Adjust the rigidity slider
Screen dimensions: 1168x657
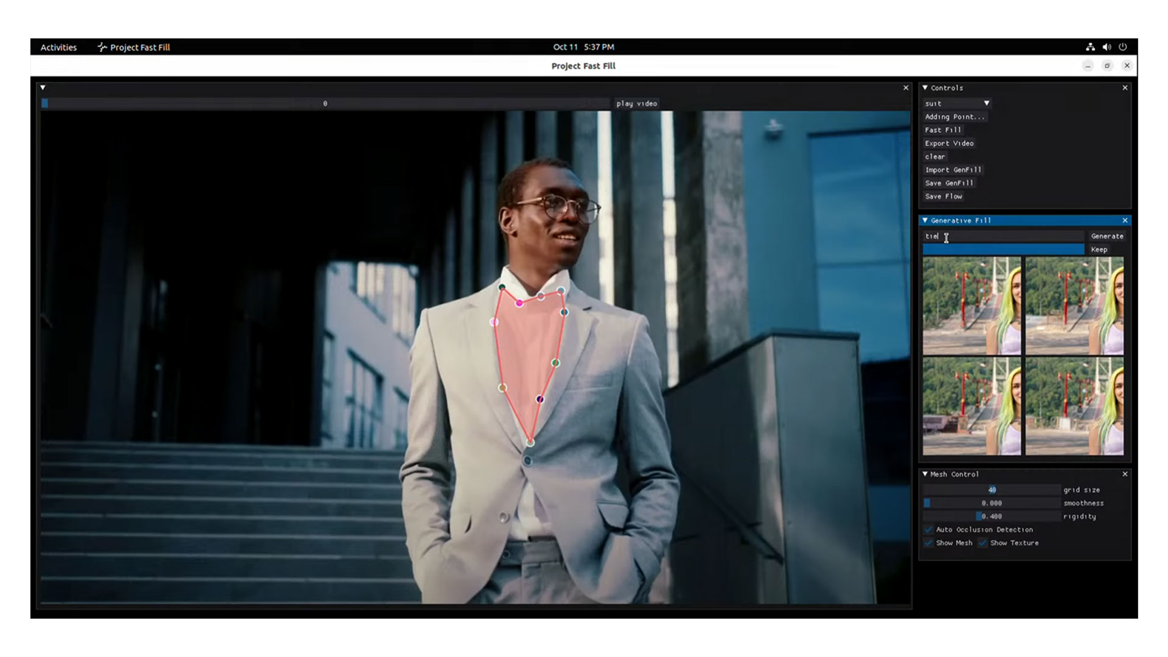(x=992, y=516)
